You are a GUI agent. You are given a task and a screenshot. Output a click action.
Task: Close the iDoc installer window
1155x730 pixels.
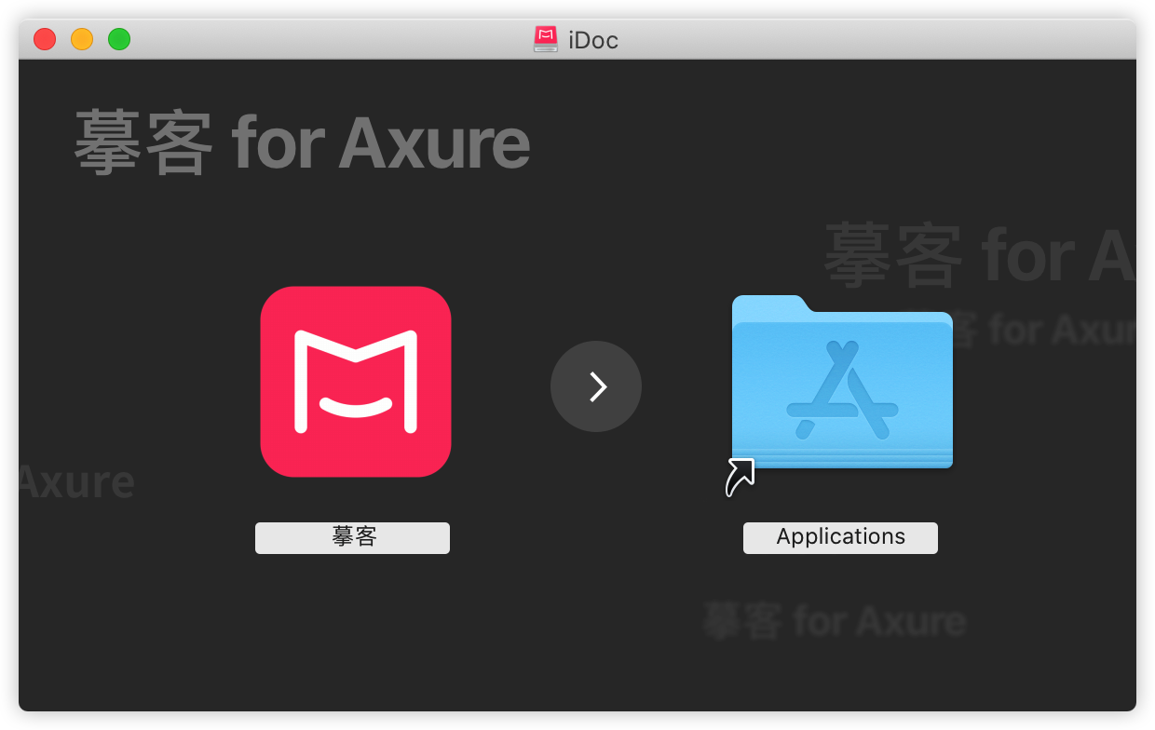(x=45, y=39)
